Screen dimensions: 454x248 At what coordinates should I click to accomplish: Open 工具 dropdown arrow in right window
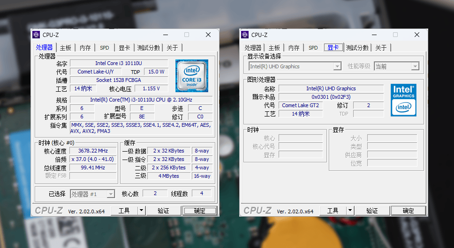pos(350,211)
